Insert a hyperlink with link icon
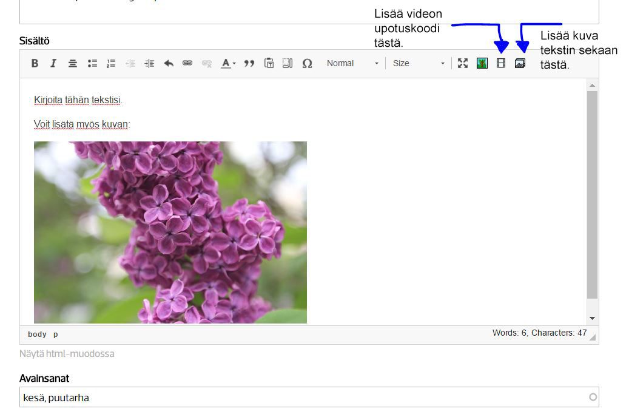 [x=187, y=63]
